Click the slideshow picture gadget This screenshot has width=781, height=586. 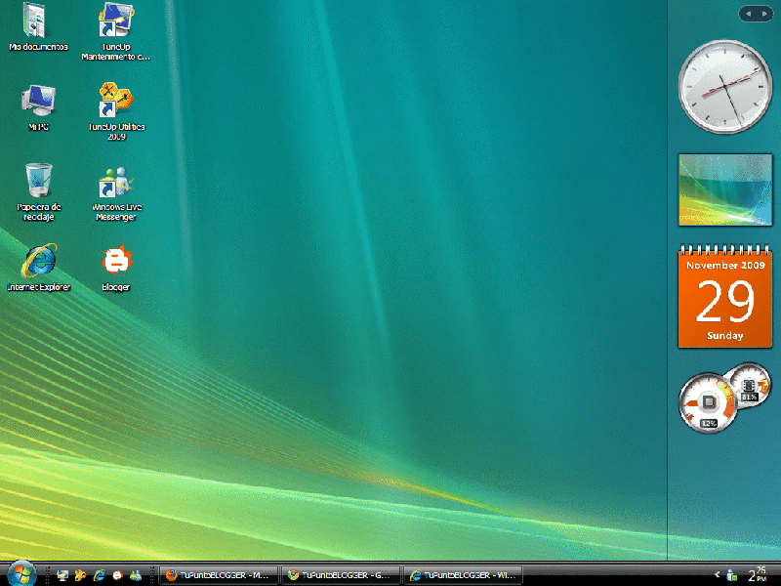[x=725, y=189]
